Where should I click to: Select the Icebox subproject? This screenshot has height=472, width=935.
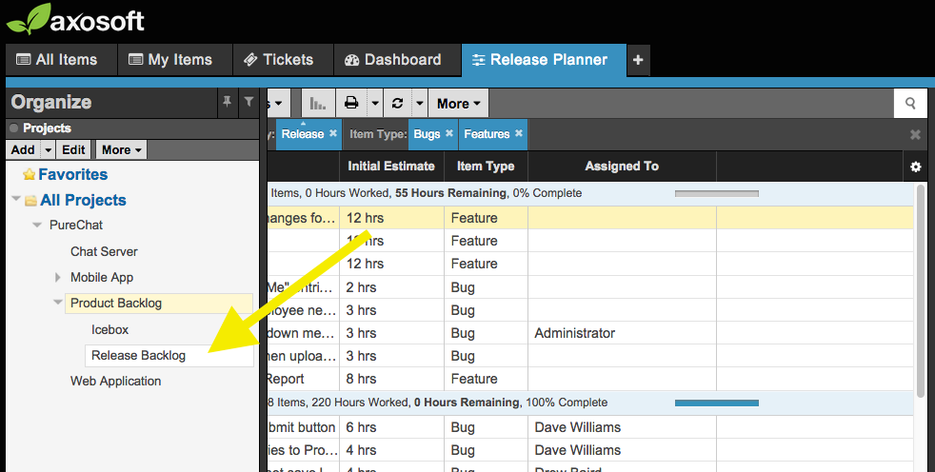click(x=109, y=329)
